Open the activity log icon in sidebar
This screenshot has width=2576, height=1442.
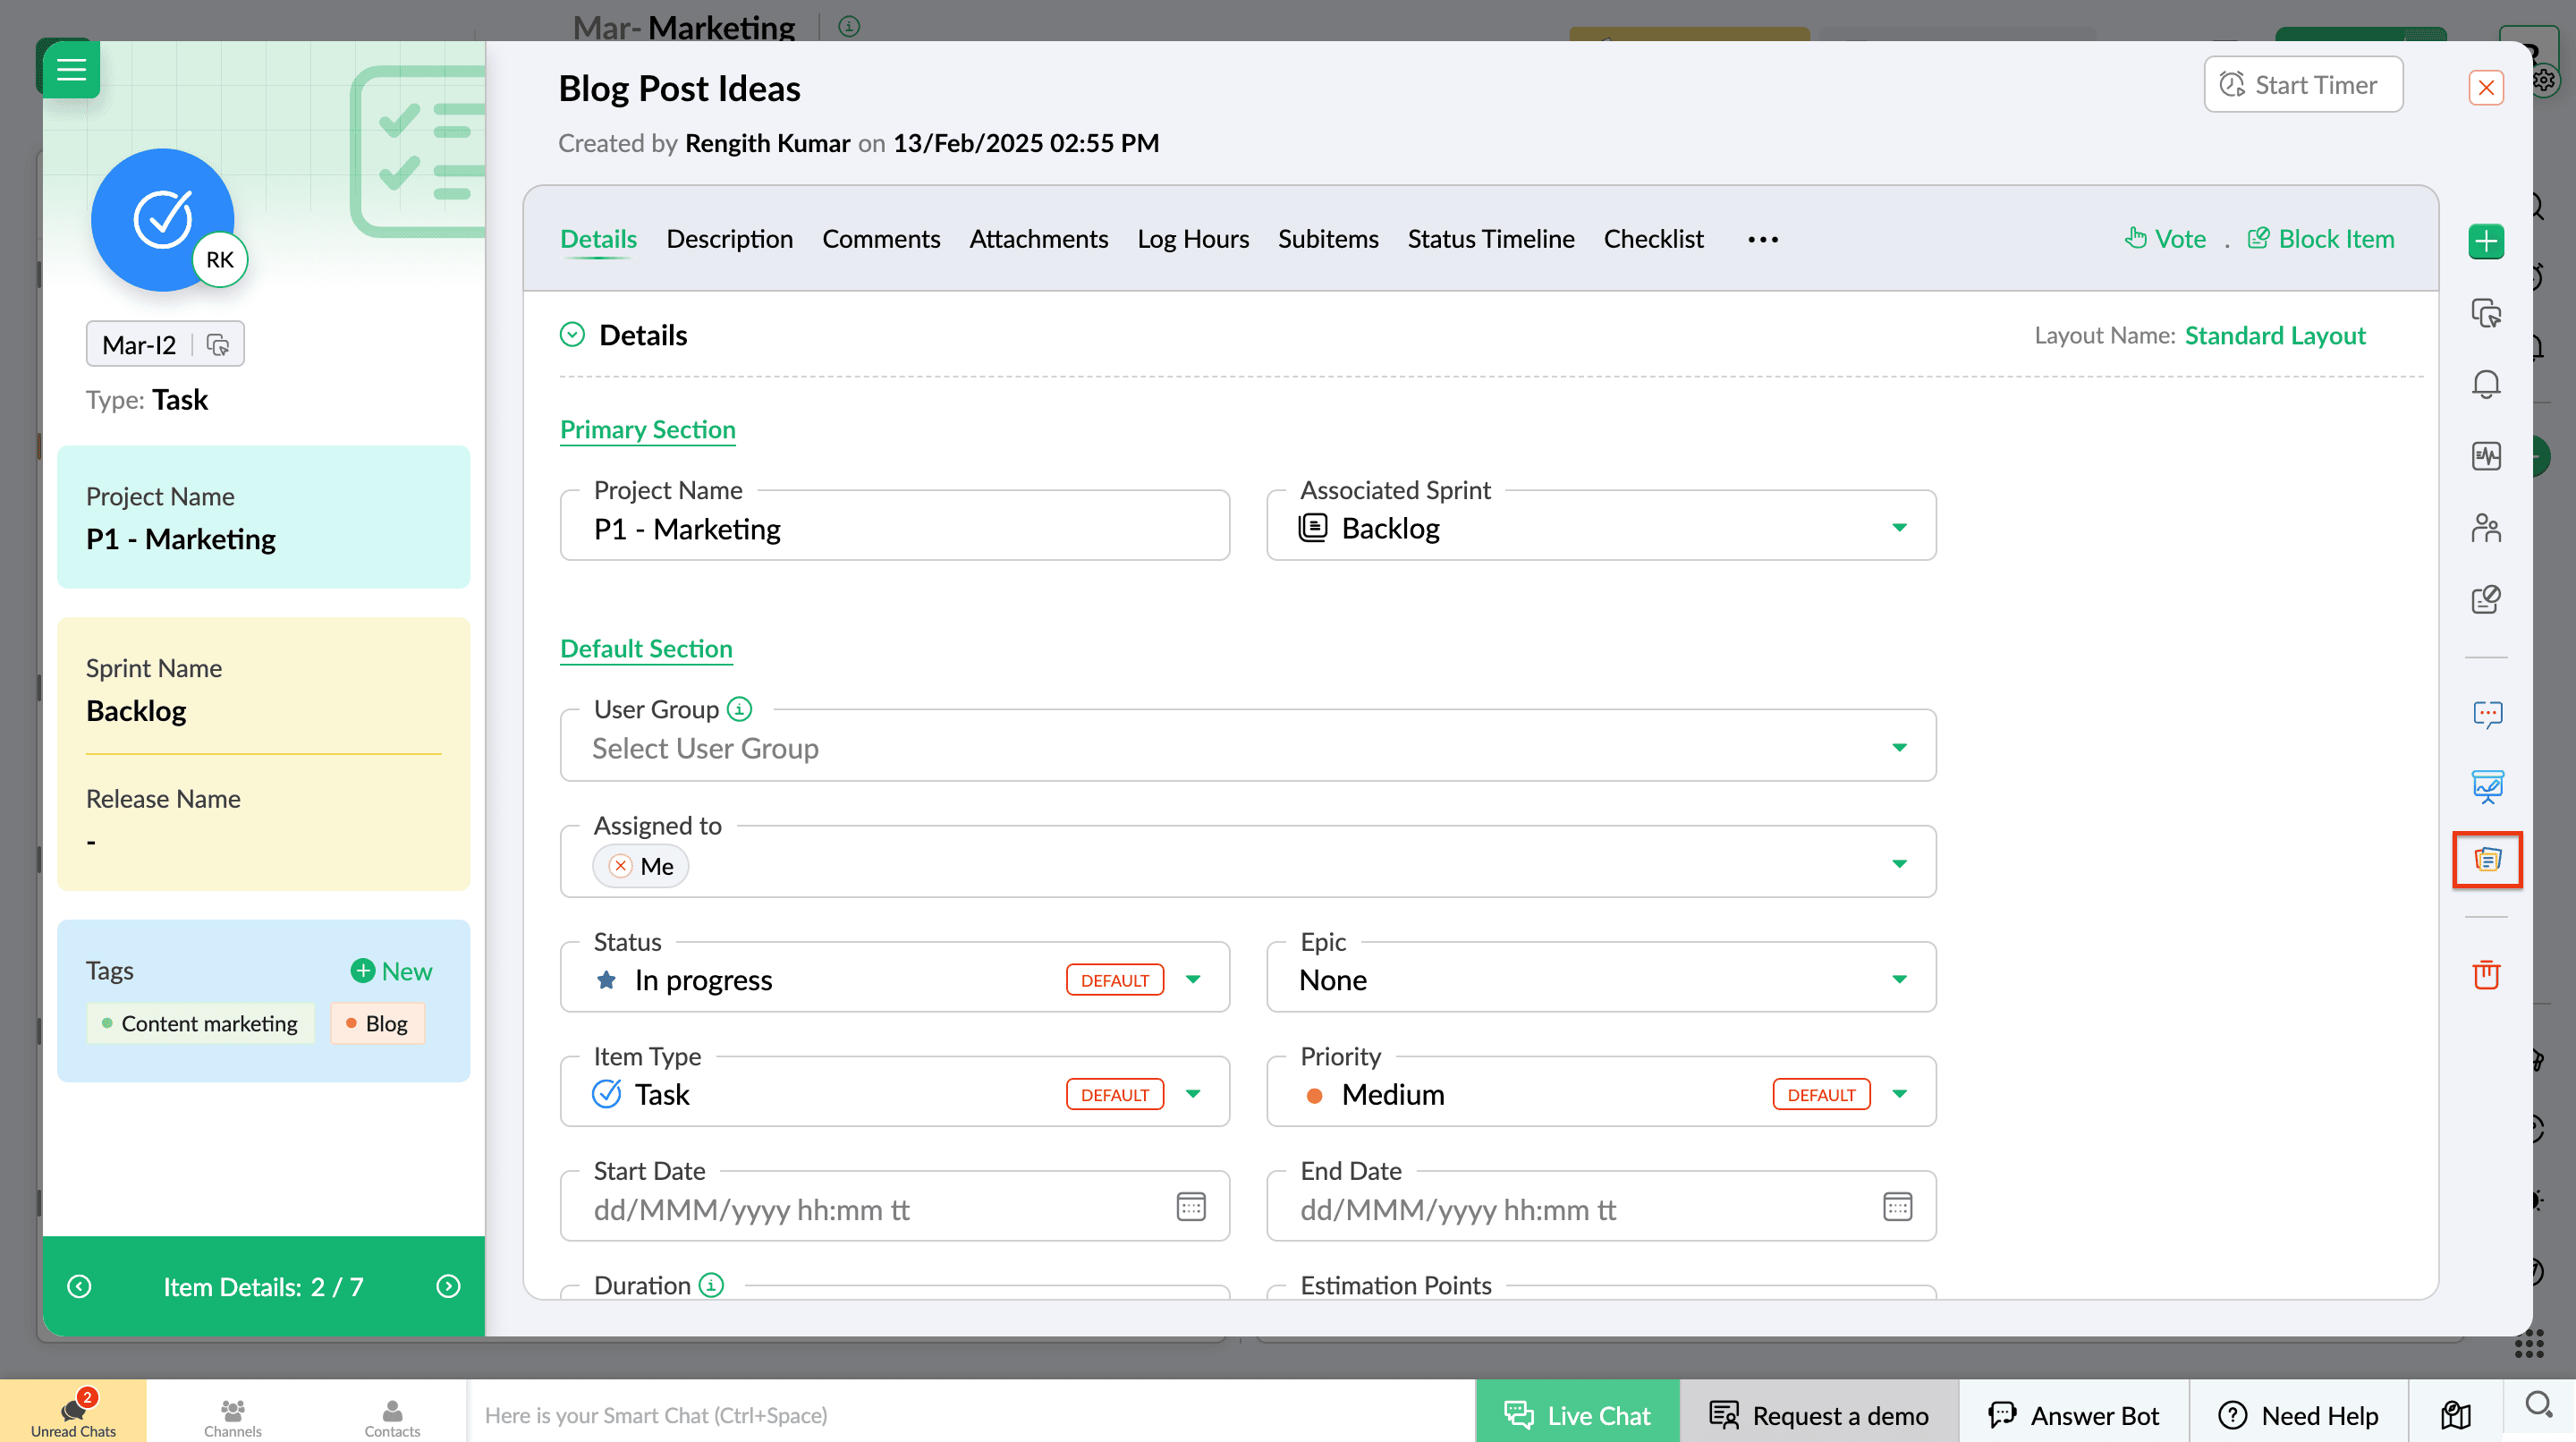point(2485,457)
